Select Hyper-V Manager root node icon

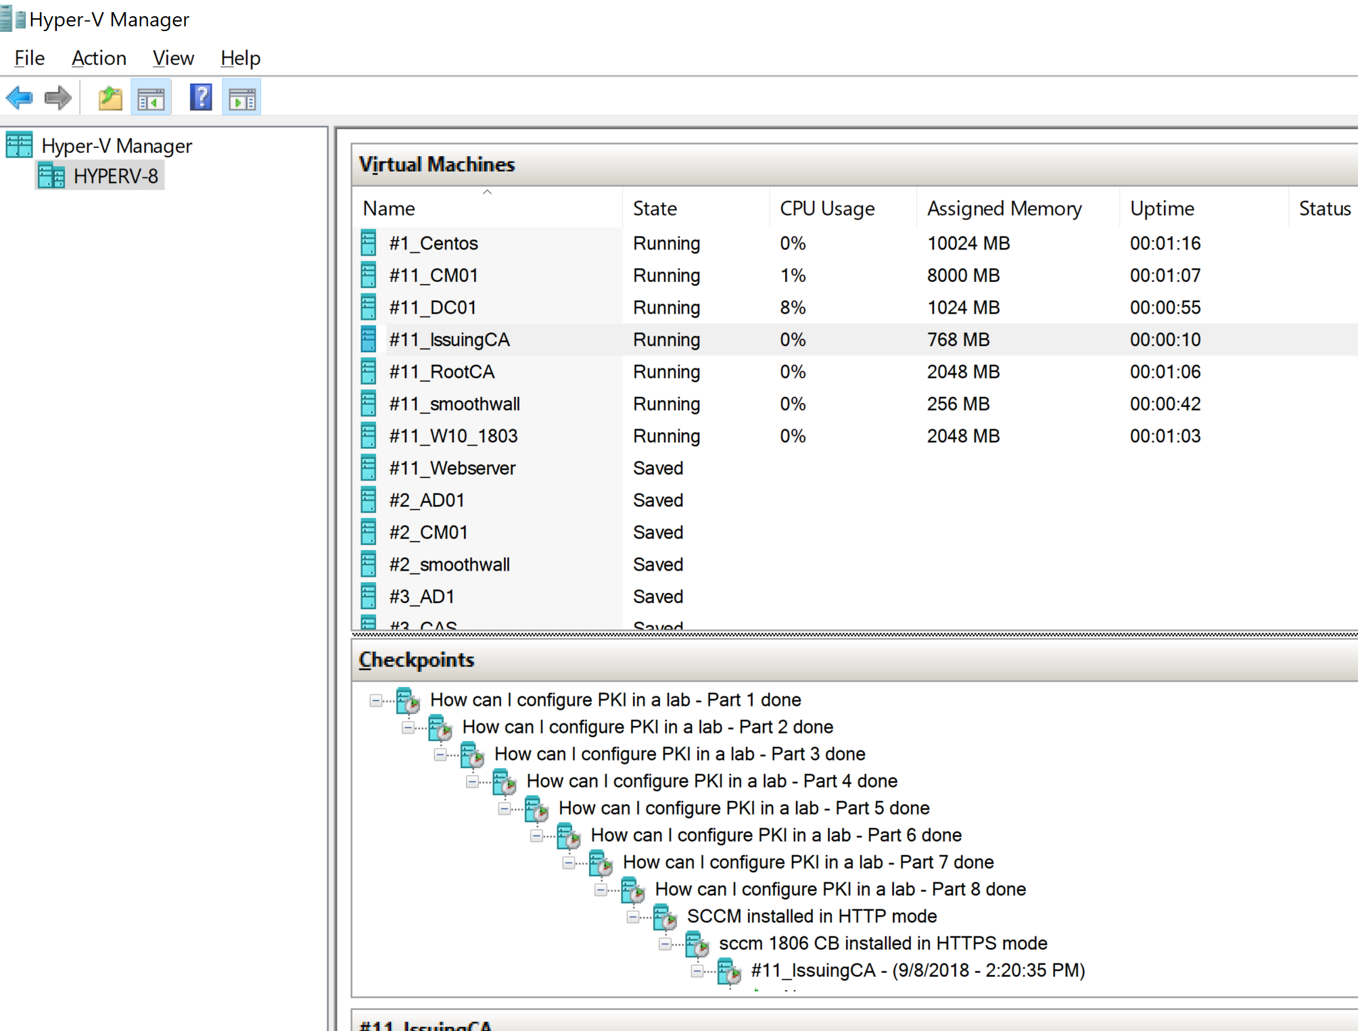pyautogui.click(x=19, y=145)
